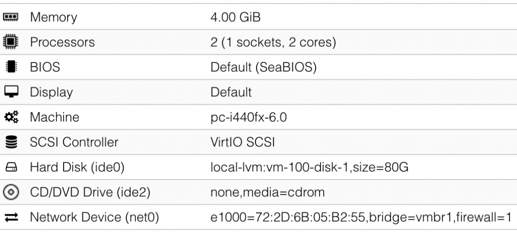The width and height of the screenshot is (517, 234).
Task: Click the Display monitor icon
Action: click(11, 92)
